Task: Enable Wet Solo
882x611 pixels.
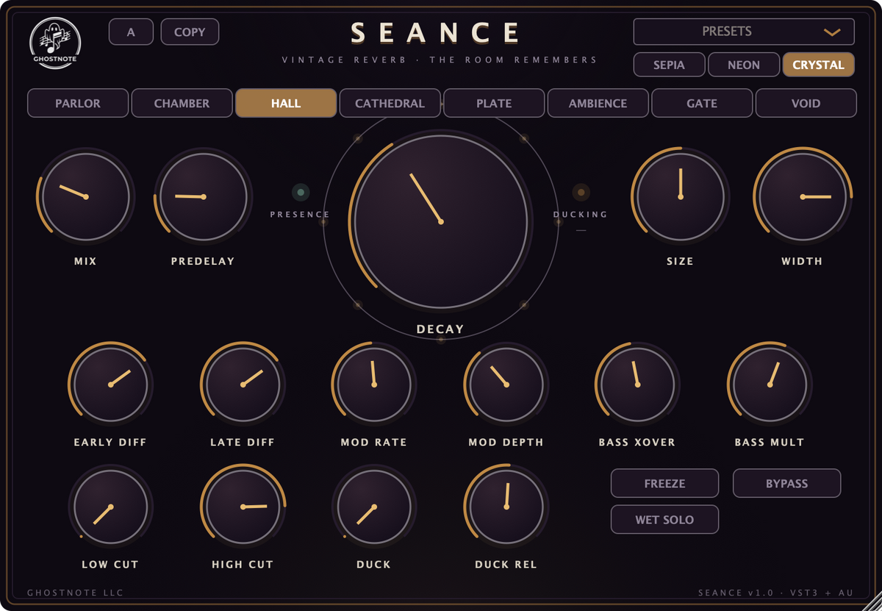Action: coord(664,519)
